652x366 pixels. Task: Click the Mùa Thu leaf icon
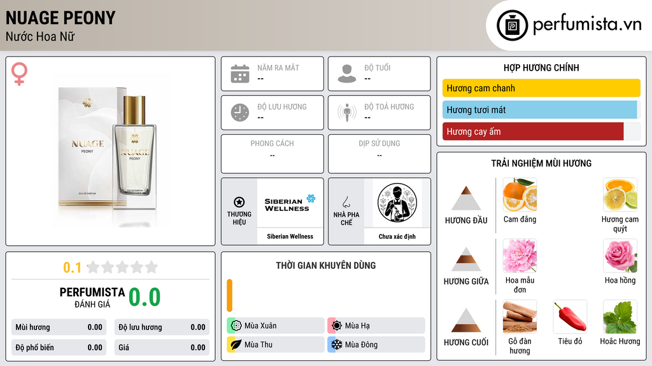pyautogui.click(x=236, y=344)
